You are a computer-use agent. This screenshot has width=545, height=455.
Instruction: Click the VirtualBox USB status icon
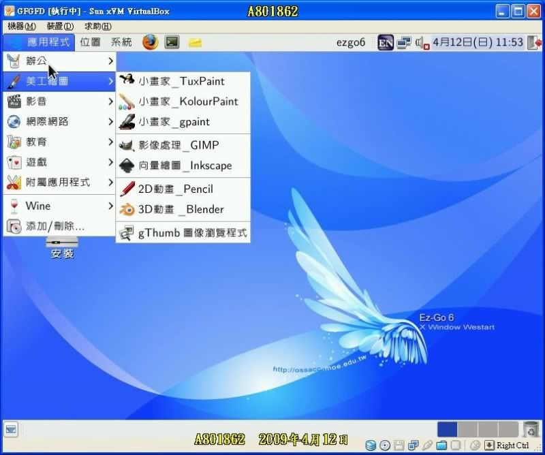coord(428,445)
